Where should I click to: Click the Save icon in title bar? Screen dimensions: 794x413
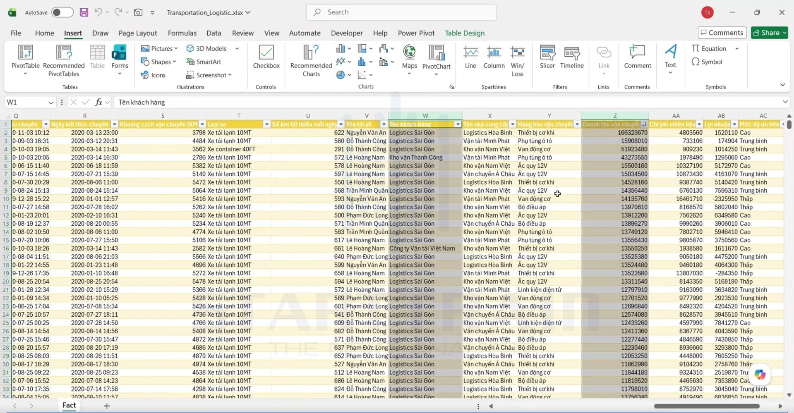pyautogui.click(x=84, y=12)
